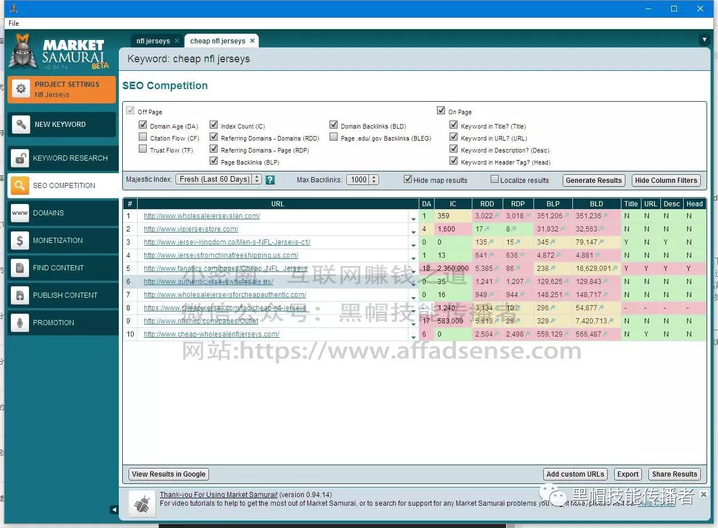Close the bottom notification overlay
Image resolution: width=718 pixels, height=528 pixels.
click(x=704, y=494)
